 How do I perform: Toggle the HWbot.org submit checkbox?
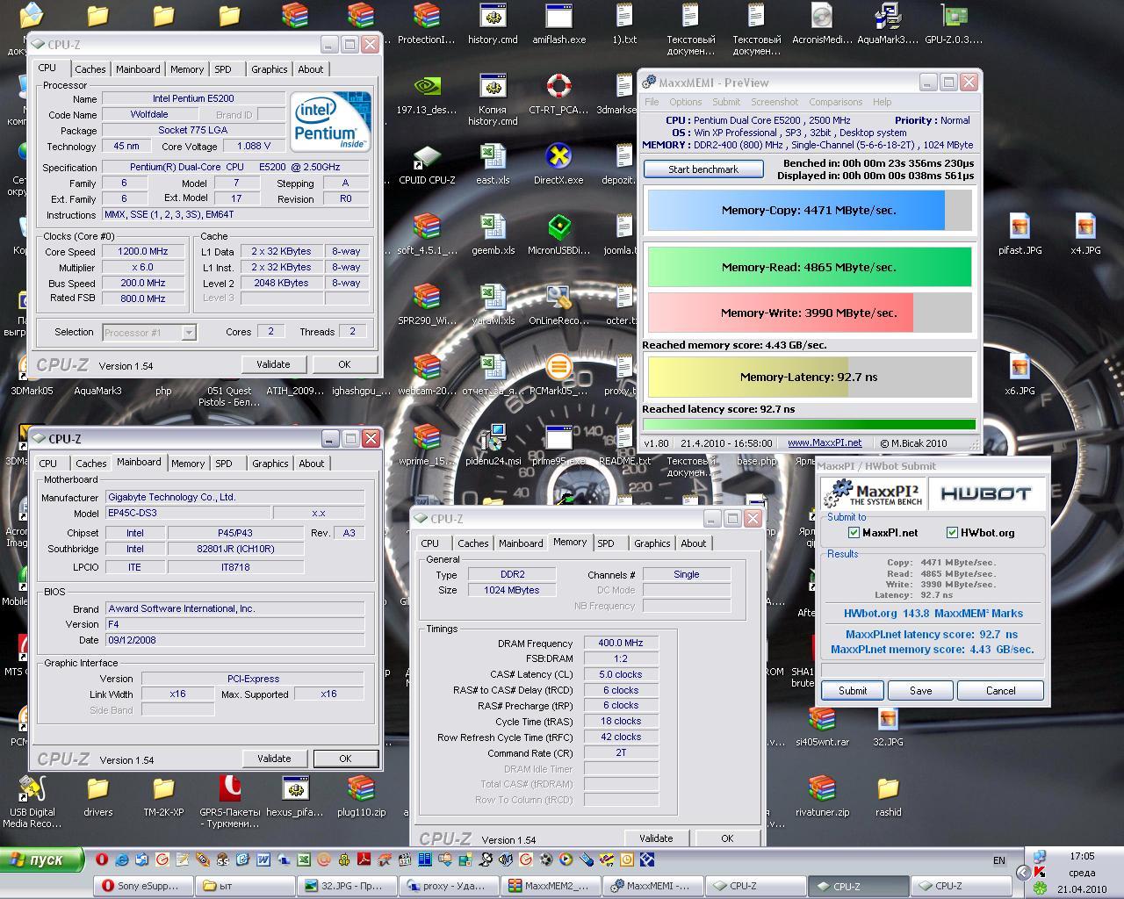click(952, 532)
